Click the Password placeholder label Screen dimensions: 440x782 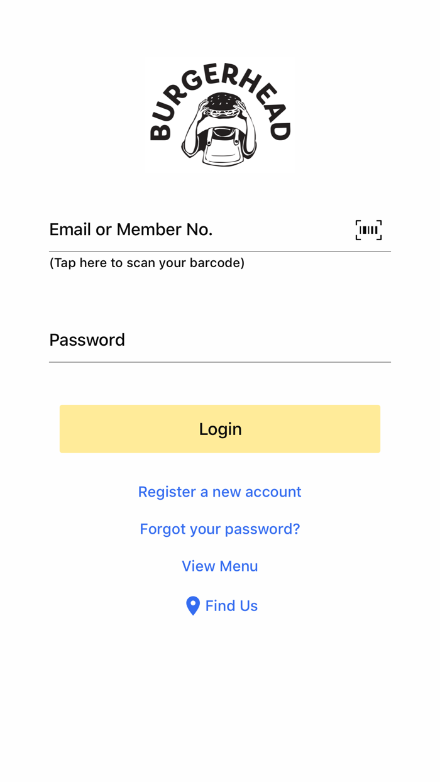point(87,340)
